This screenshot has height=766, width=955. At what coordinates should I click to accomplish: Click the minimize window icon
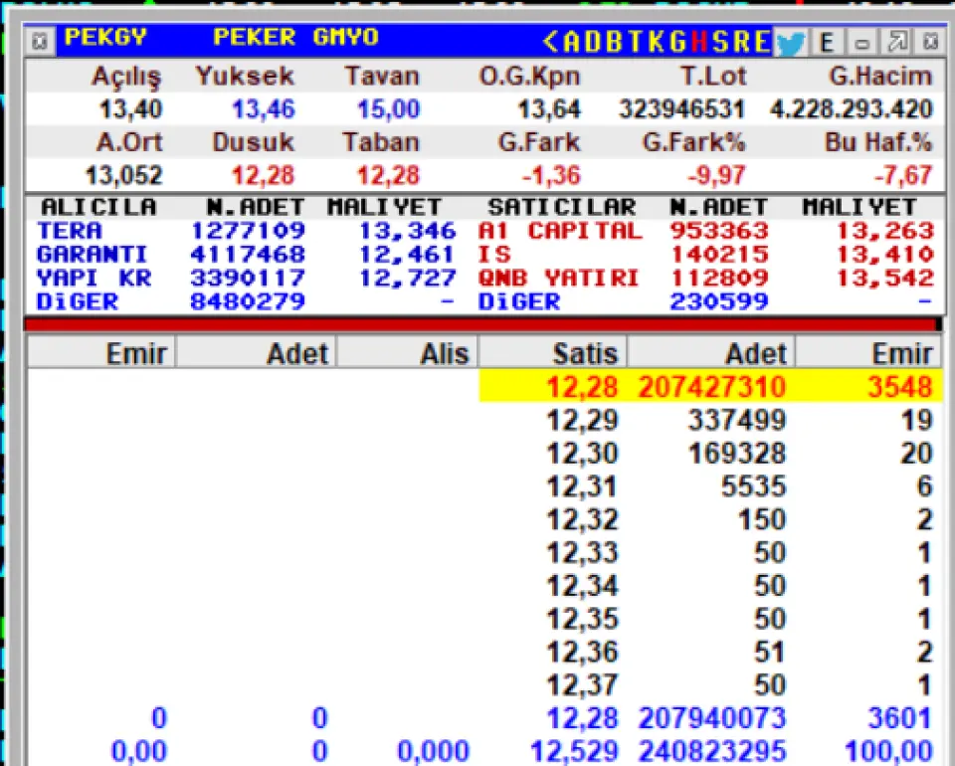(862, 42)
